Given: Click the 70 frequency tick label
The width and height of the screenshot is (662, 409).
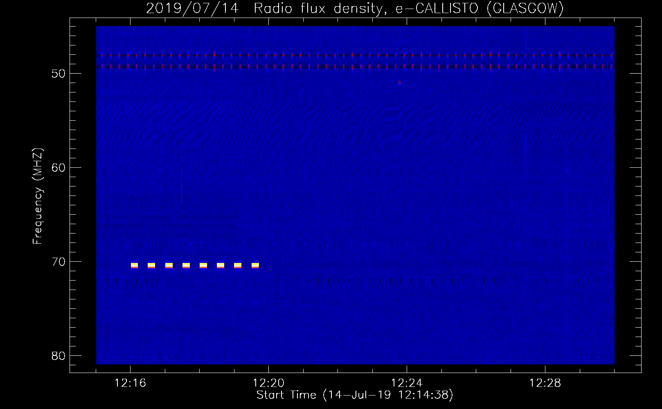Looking at the screenshot, I should pyautogui.click(x=59, y=262).
